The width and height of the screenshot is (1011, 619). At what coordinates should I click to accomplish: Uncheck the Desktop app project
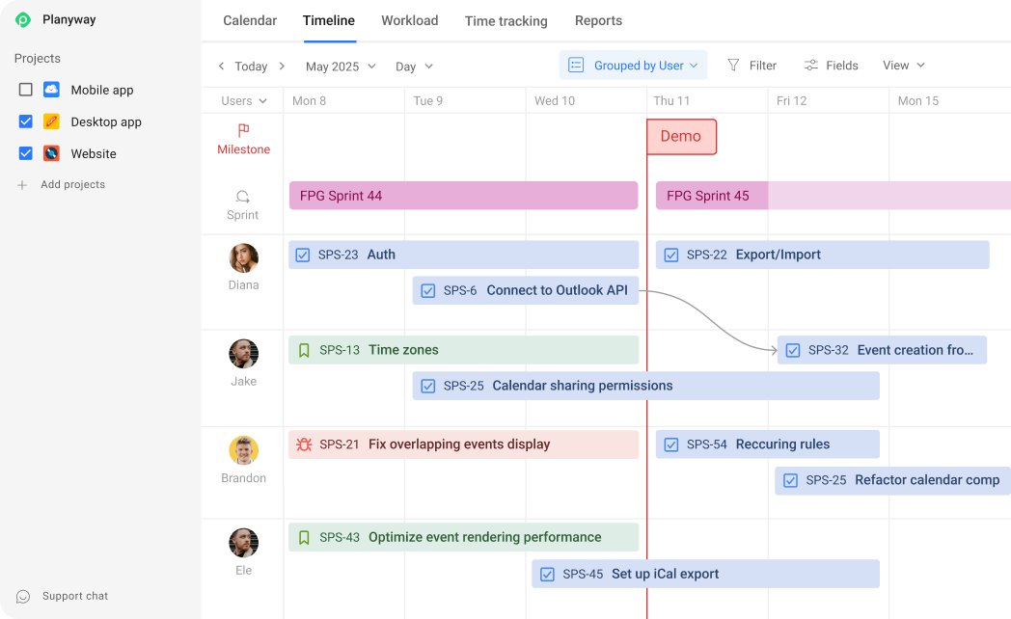click(25, 121)
